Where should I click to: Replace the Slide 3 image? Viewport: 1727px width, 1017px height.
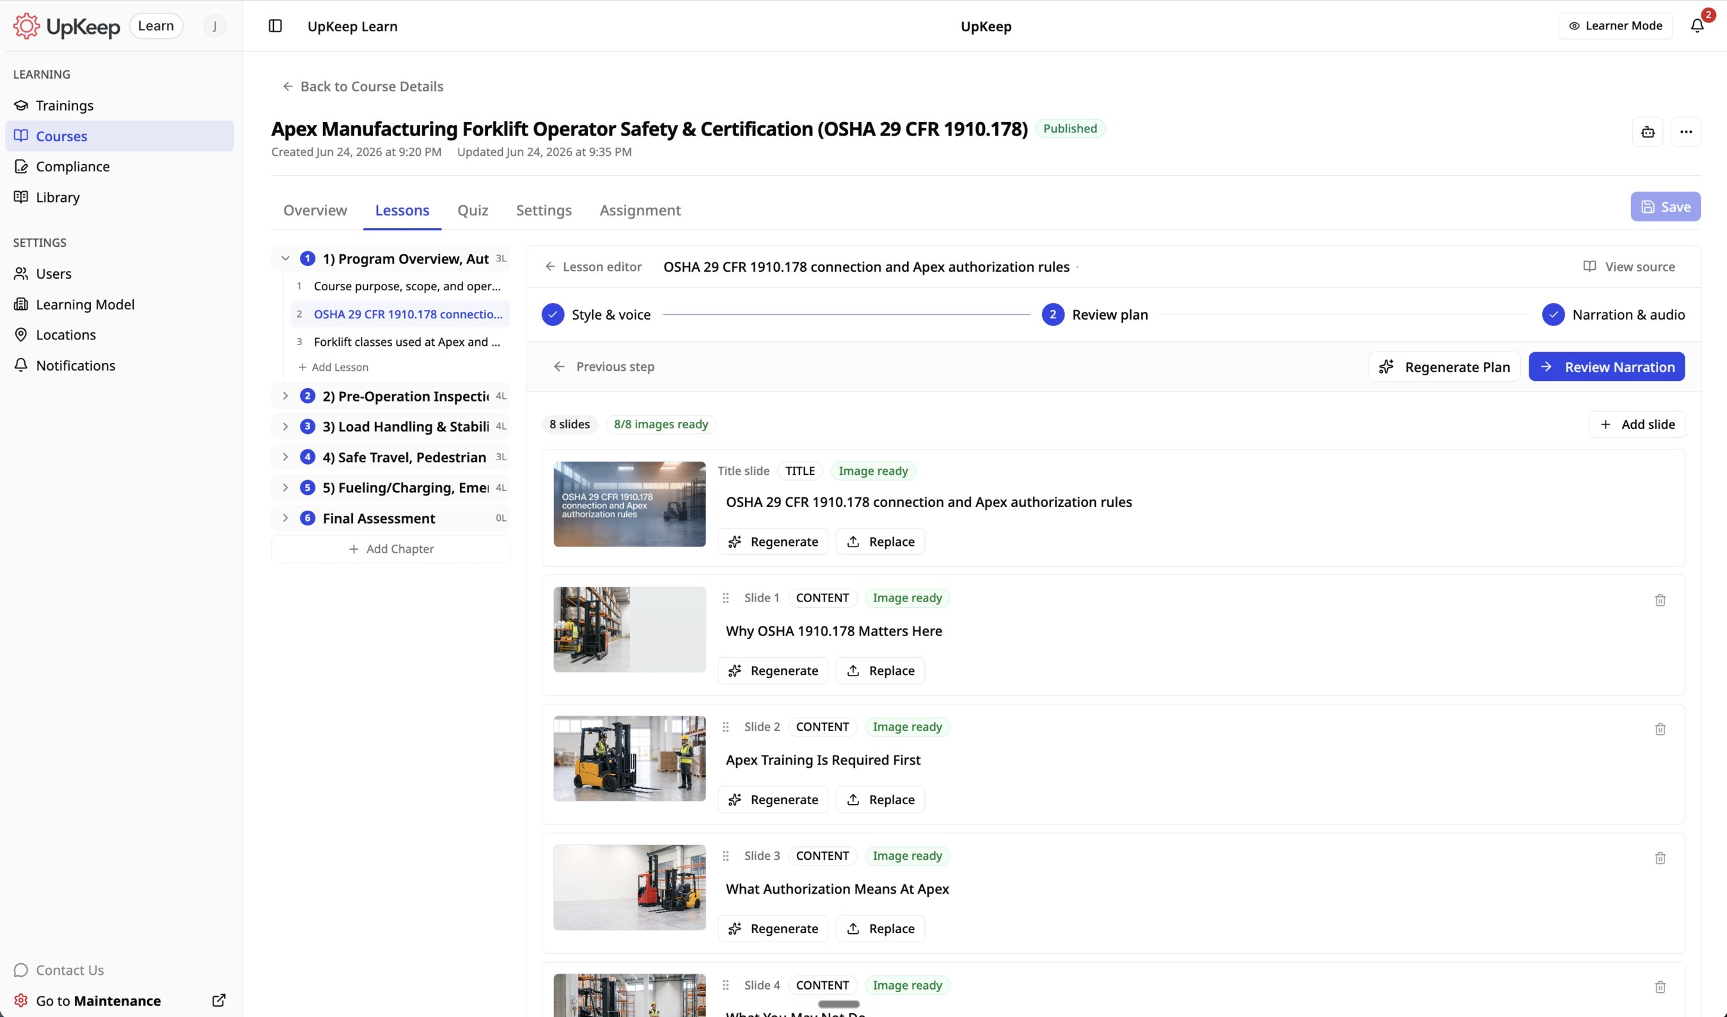(x=880, y=928)
